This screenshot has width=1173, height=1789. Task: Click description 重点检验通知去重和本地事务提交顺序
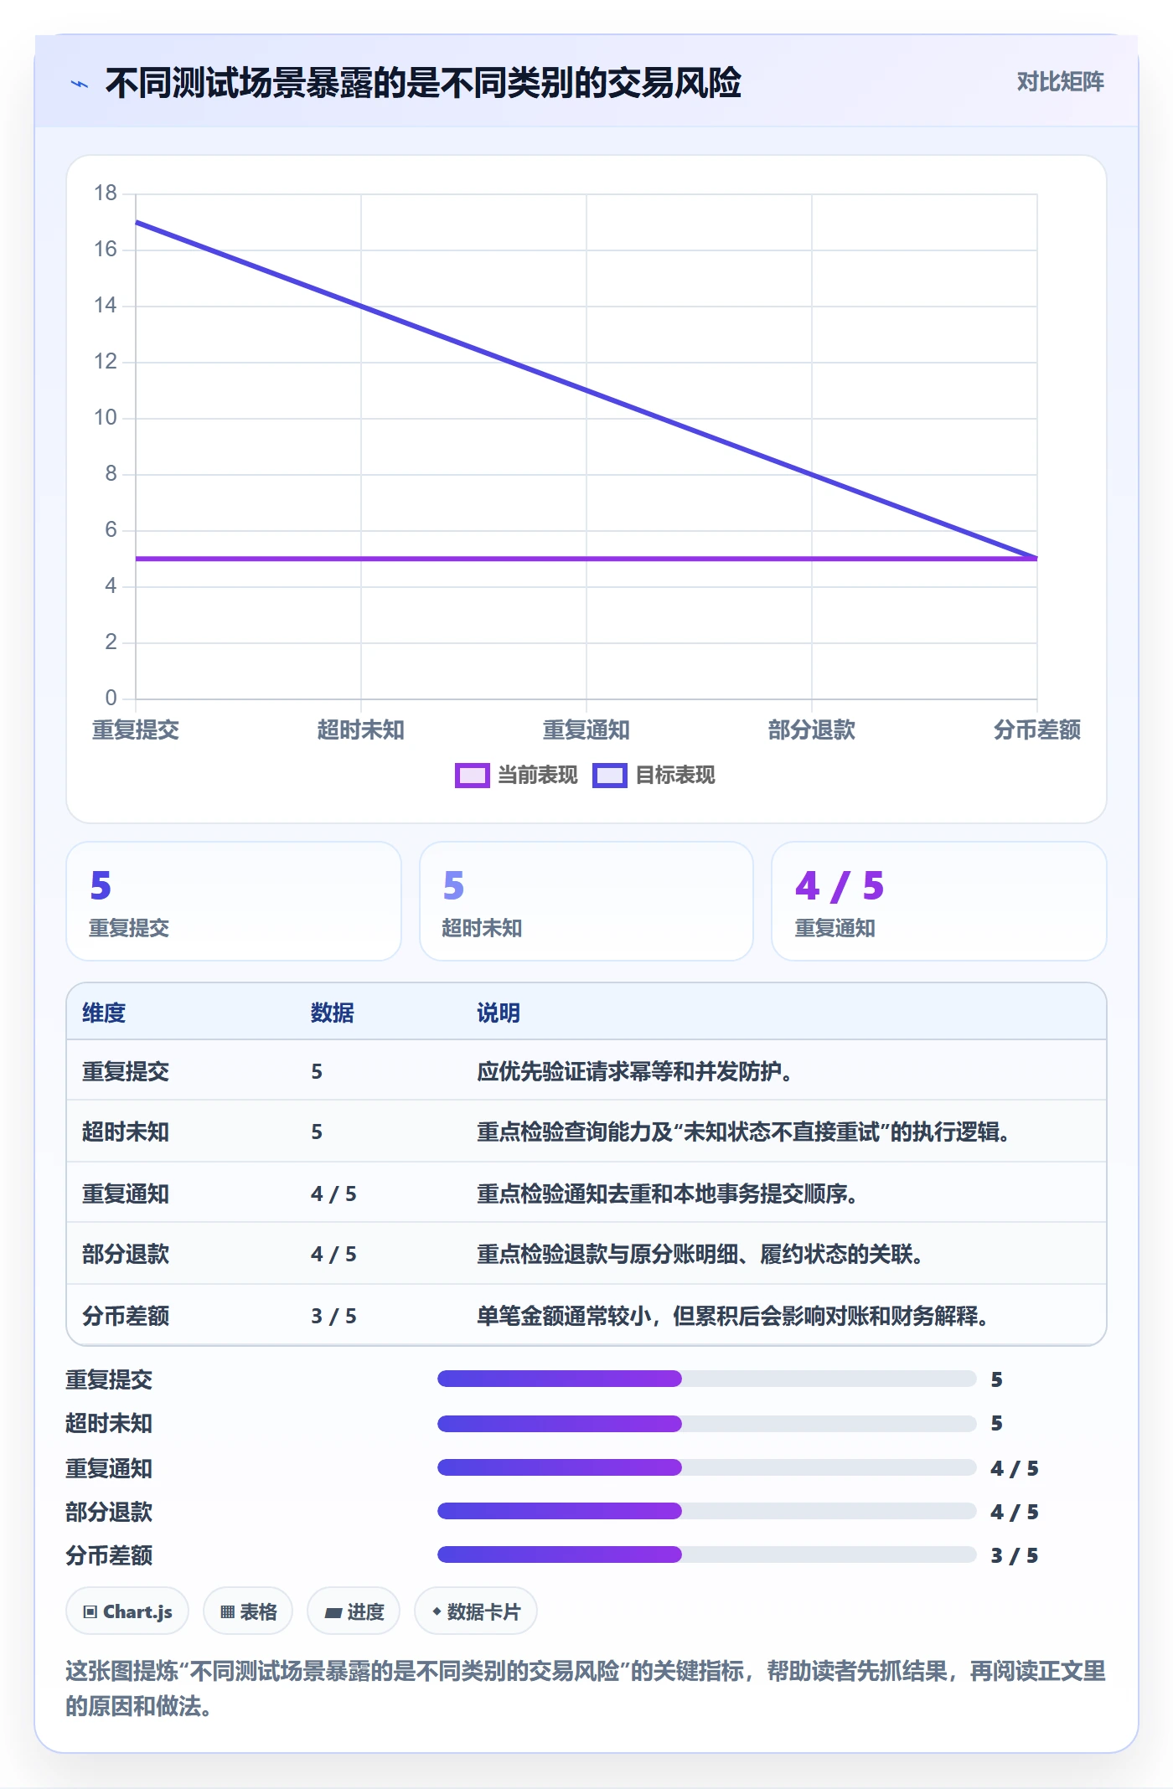tap(667, 1194)
